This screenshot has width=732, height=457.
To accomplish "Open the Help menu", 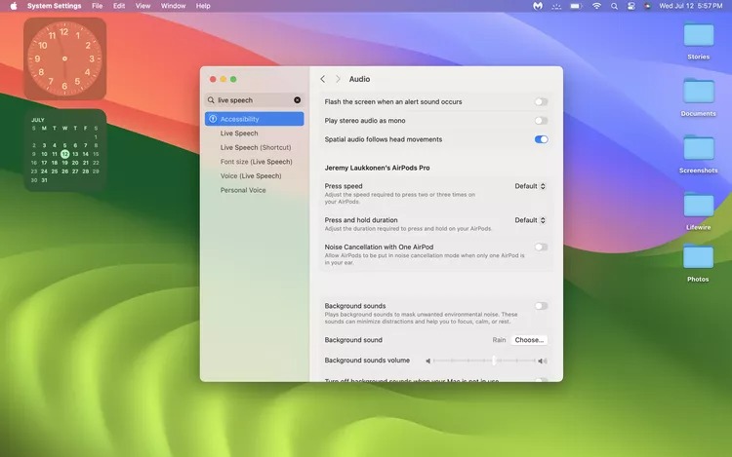I will coord(203,6).
